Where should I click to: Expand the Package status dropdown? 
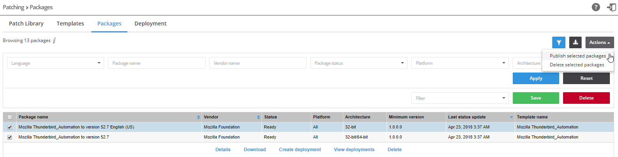[x=359, y=63]
